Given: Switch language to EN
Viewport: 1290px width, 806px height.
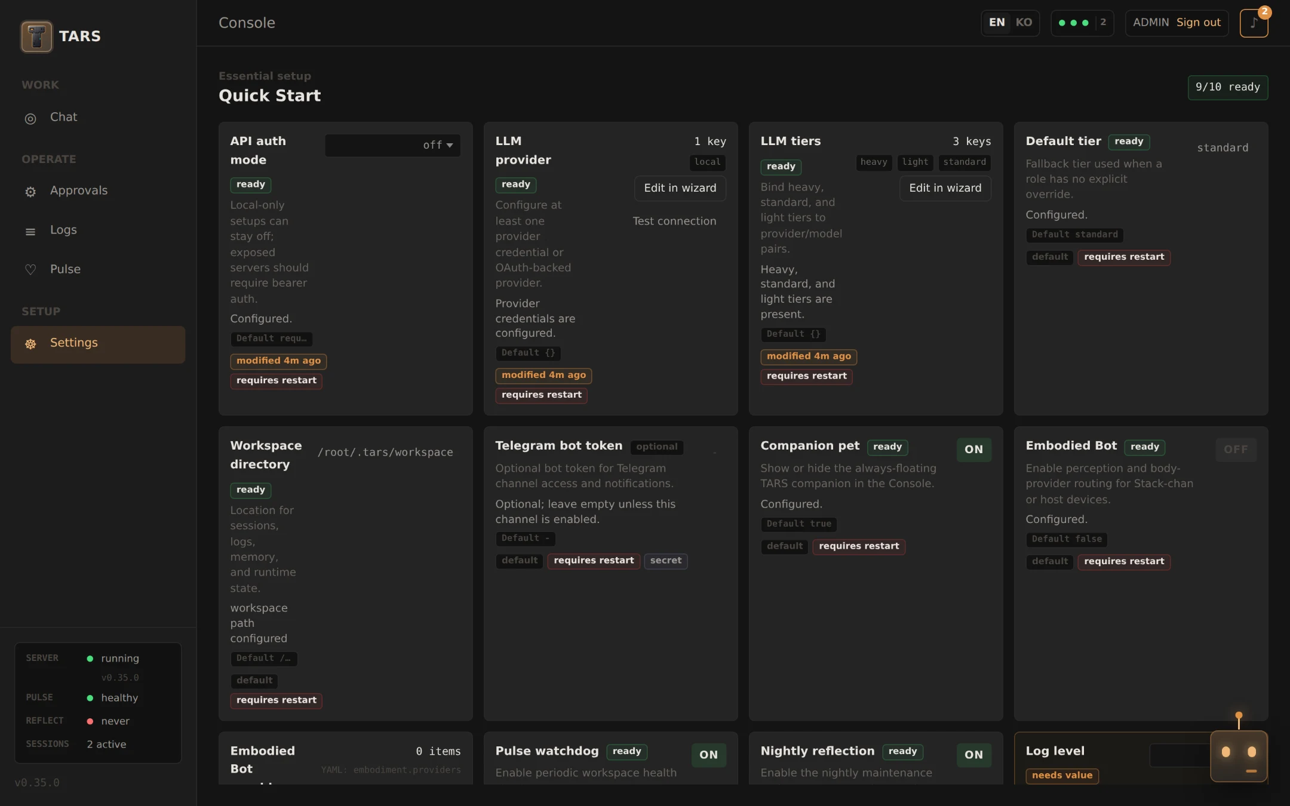Looking at the screenshot, I should click(x=997, y=23).
